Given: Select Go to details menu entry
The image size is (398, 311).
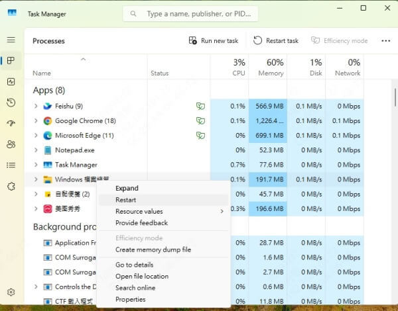Looking at the screenshot, I should tap(163, 265).
